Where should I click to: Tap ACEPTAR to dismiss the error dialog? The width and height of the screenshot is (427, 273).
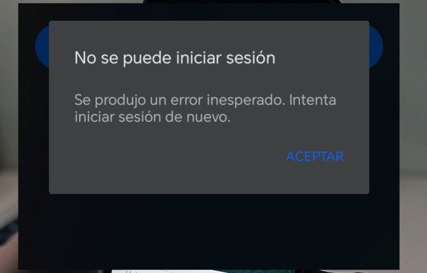(x=315, y=156)
